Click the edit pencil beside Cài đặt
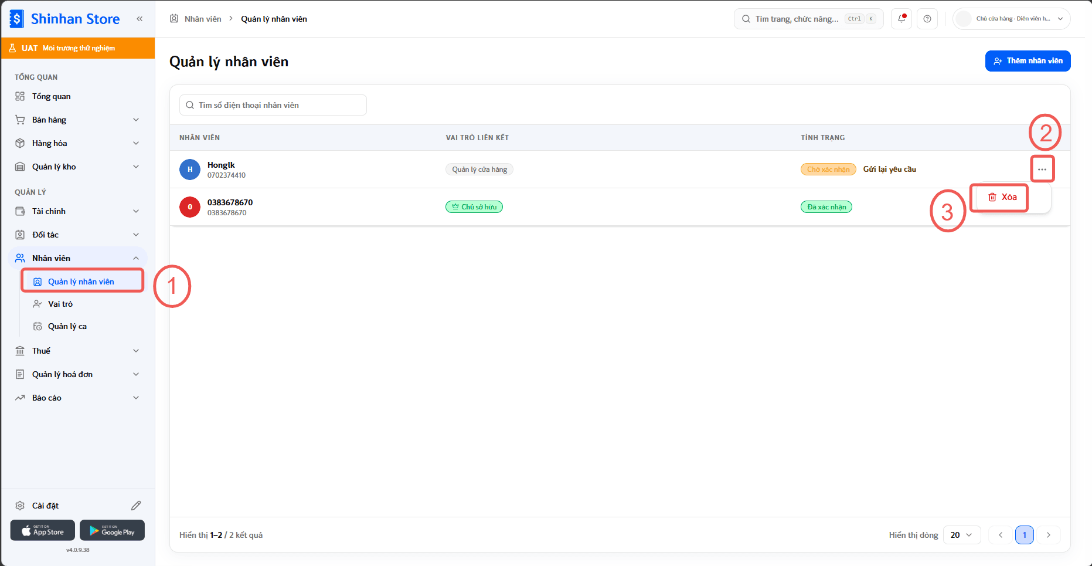This screenshot has width=1092, height=566. 136,506
